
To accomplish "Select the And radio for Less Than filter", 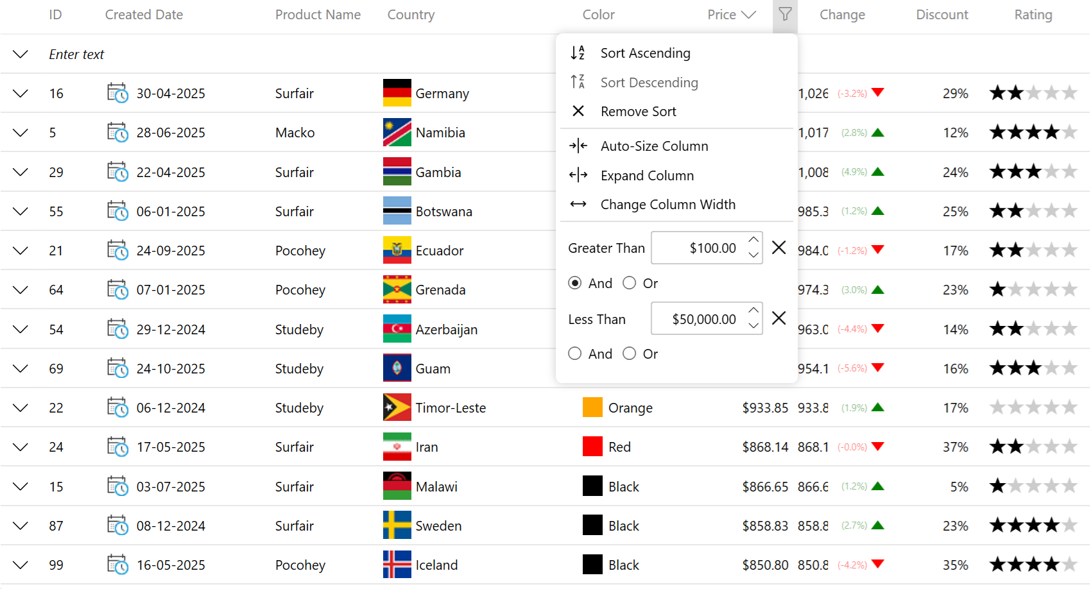I will [x=574, y=353].
